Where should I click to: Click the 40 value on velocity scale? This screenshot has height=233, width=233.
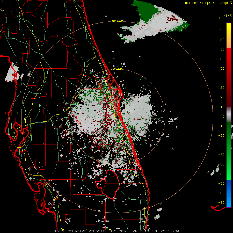[222, 78]
